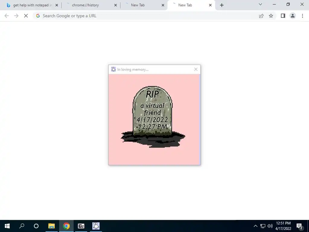Close the active New Tab
Image resolution: width=309 pixels, height=232 pixels.
210,5
